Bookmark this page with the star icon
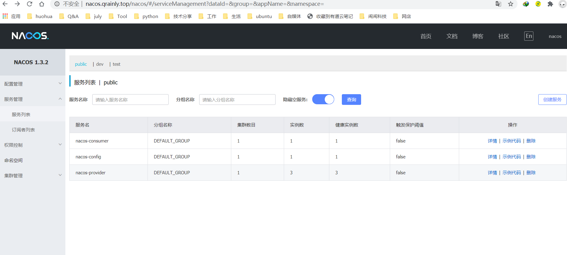Image resolution: width=567 pixels, height=255 pixels. click(x=510, y=4)
